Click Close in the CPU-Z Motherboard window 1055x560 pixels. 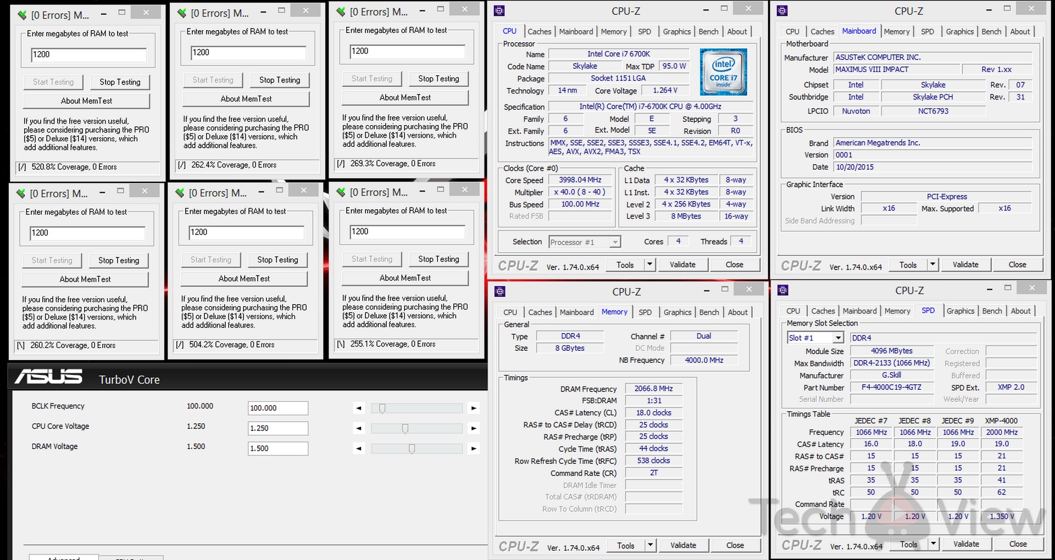[1017, 265]
